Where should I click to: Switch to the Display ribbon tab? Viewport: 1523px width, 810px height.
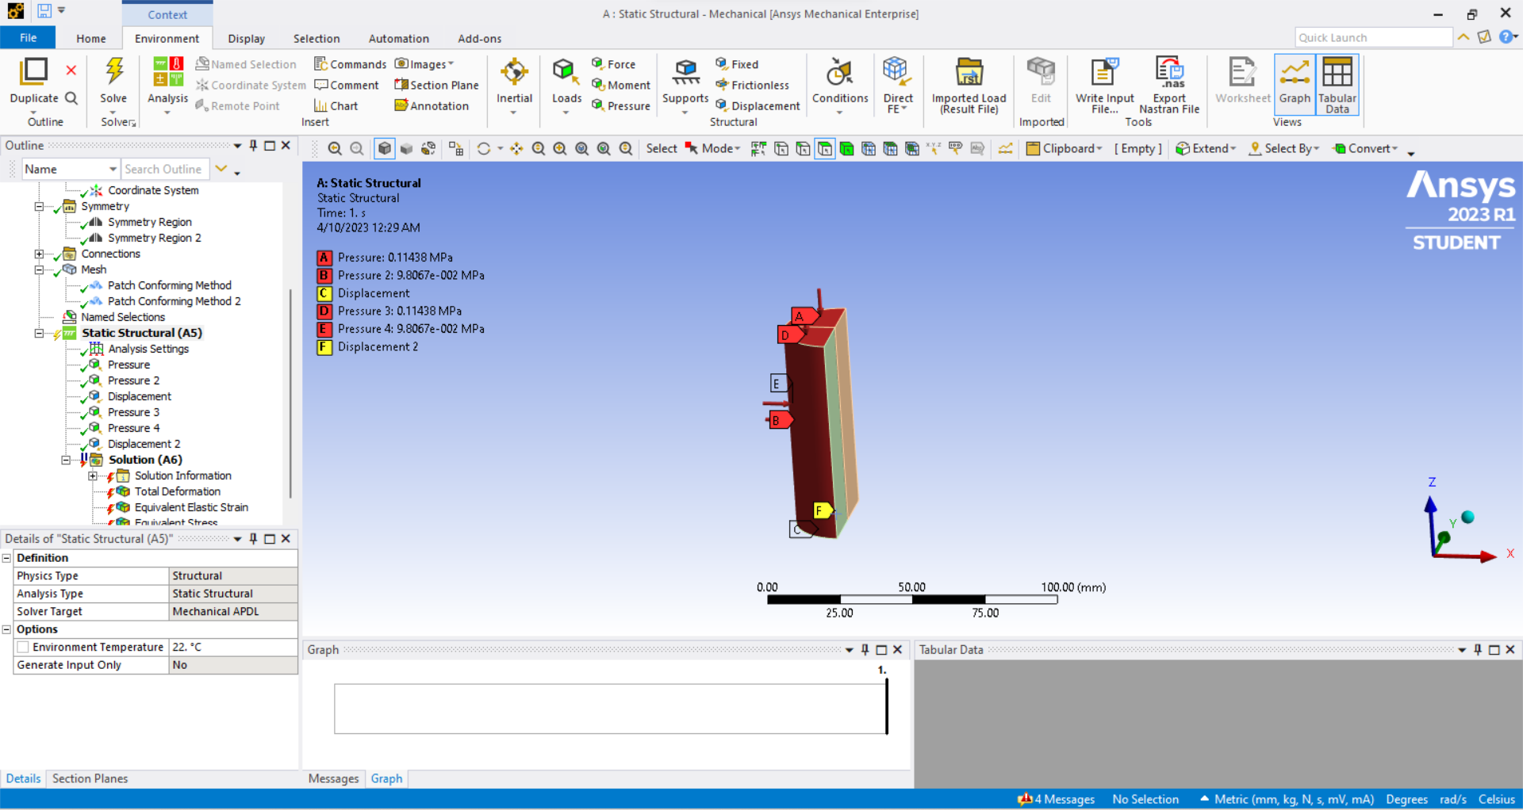coord(246,38)
